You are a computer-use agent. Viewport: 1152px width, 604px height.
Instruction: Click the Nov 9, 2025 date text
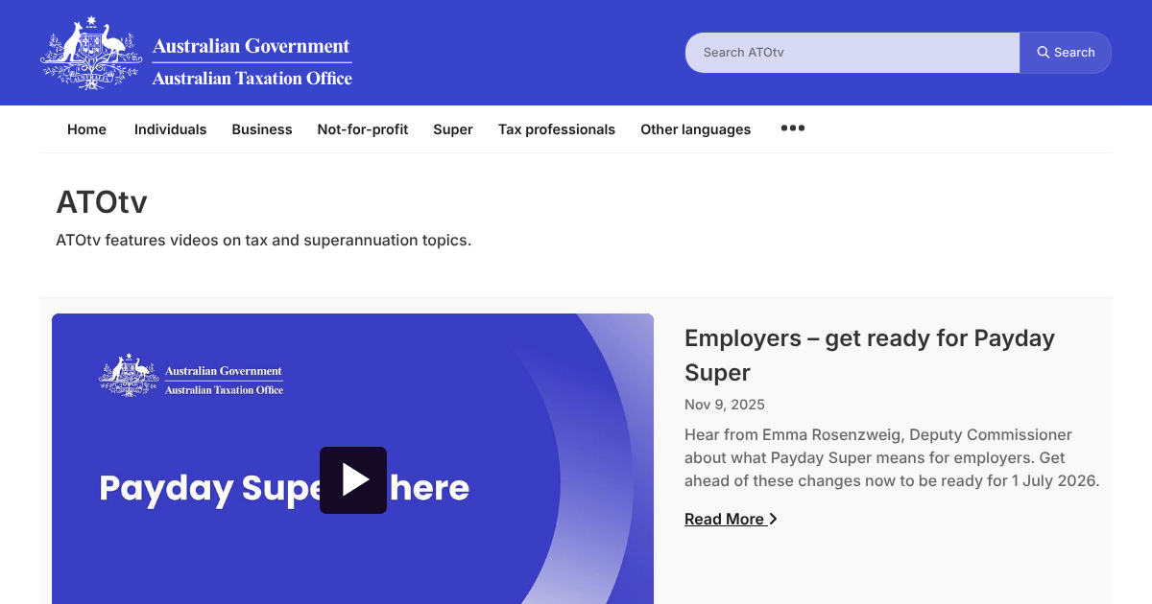click(725, 405)
